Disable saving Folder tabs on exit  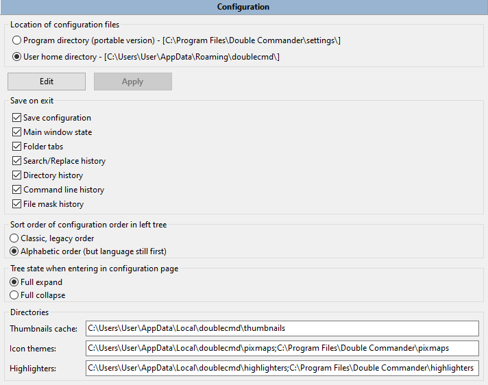(x=17, y=147)
